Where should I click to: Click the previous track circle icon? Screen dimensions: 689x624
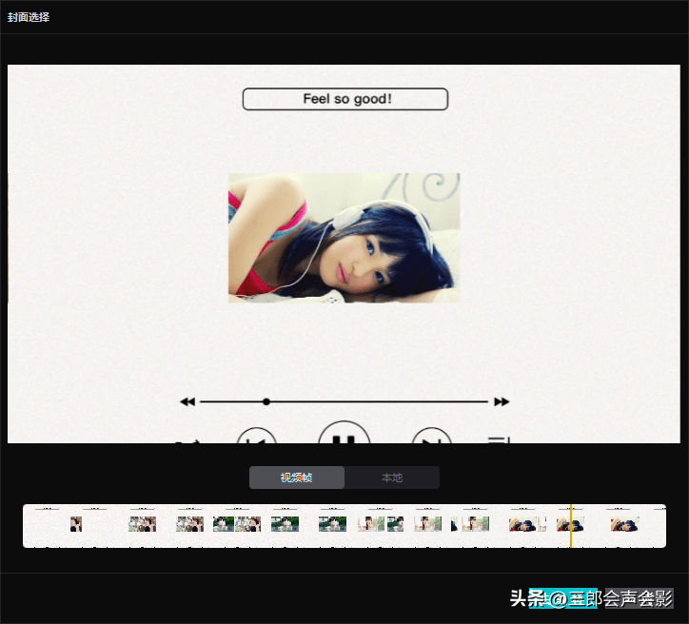point(257,439)
